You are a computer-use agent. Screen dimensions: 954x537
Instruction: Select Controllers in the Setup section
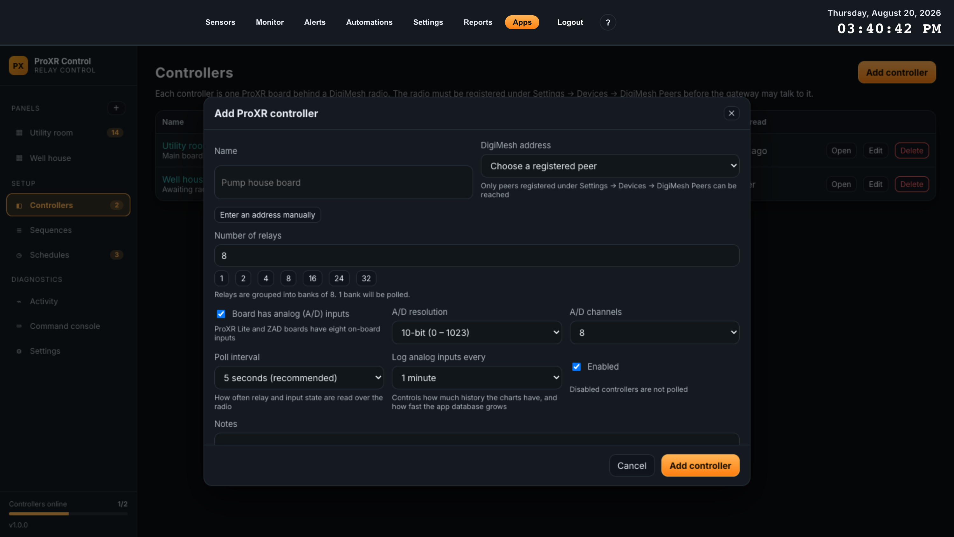(68, 205)
